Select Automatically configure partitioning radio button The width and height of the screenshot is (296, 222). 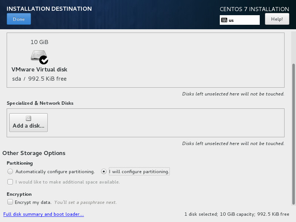(x=10, y=171)
